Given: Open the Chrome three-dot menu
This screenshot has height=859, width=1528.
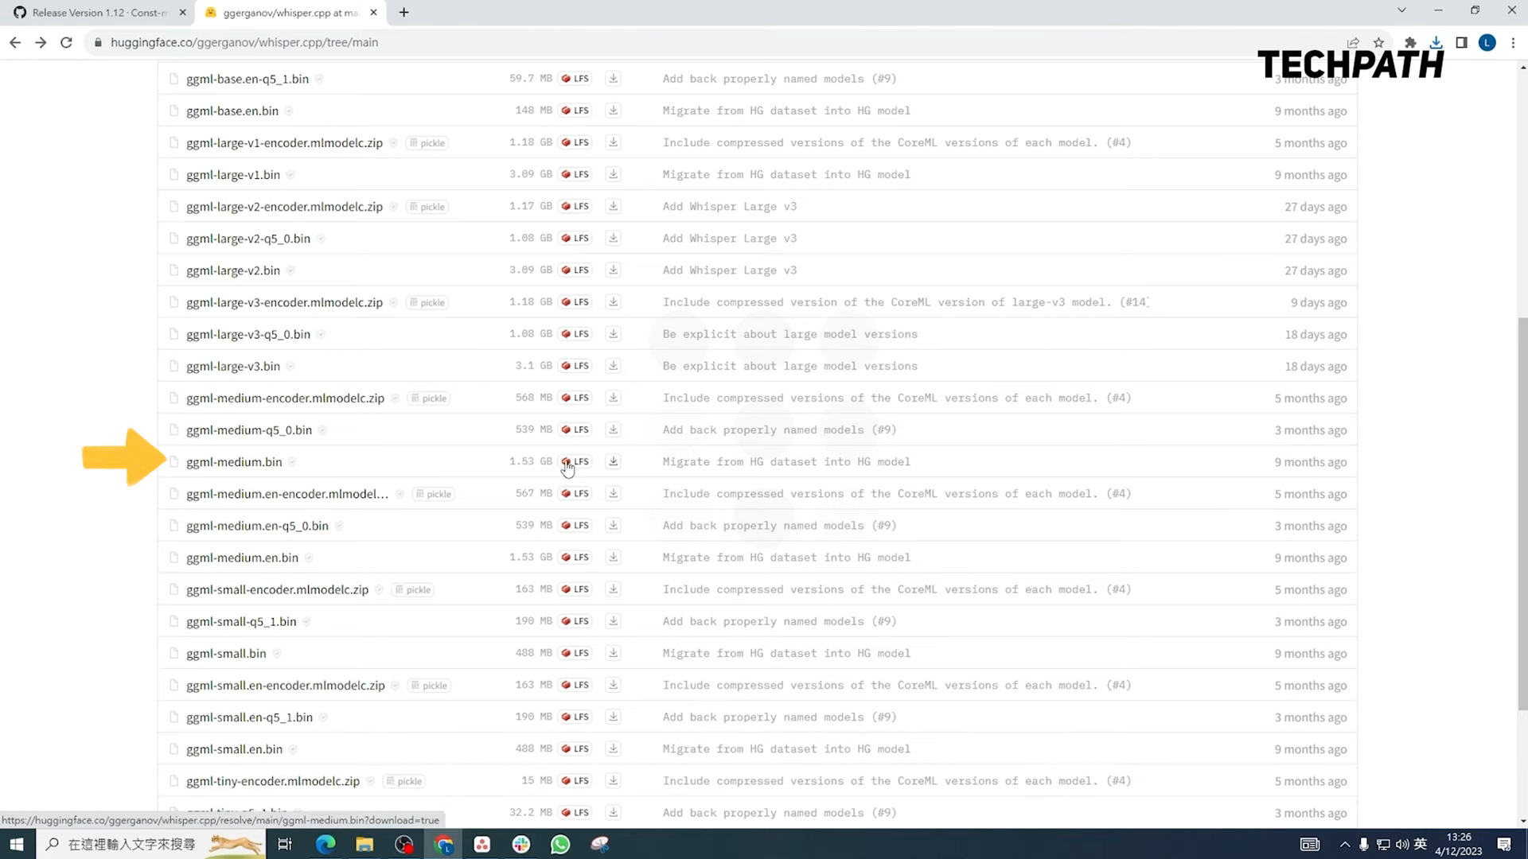Looking at the screenshot, I should point(1514,42).
